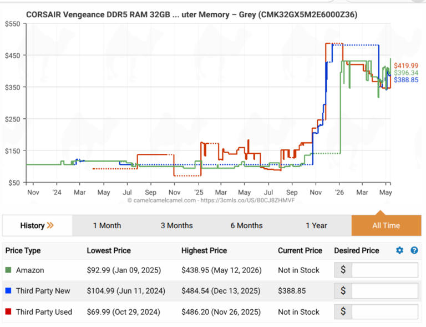Click the $438.95 (May 12, 2026) cell

[221, 270]
